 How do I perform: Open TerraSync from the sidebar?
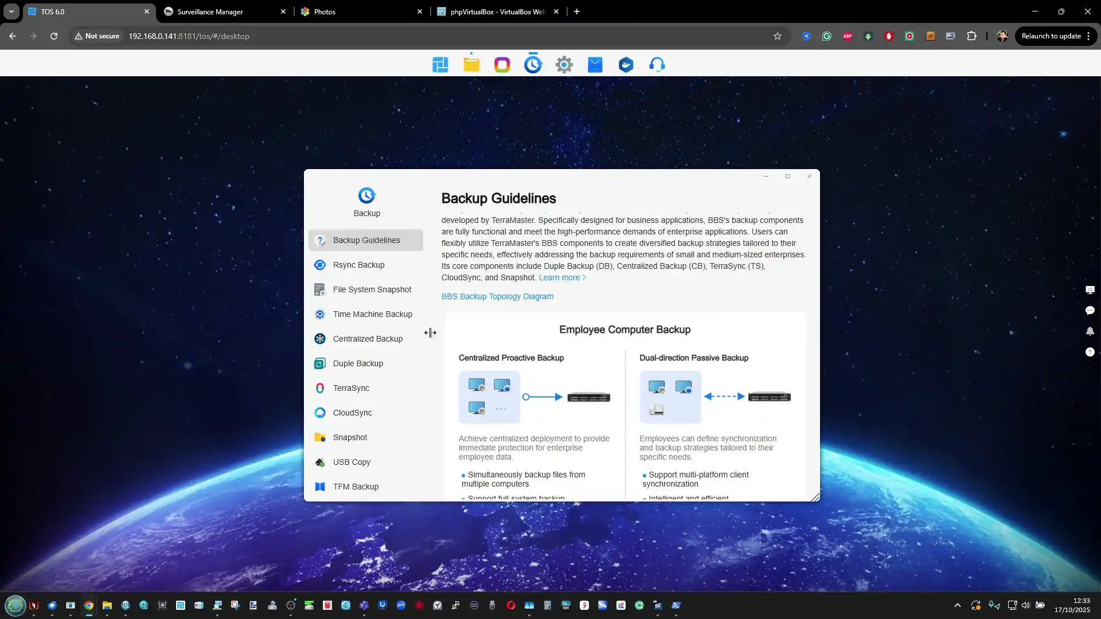(350, 388)
